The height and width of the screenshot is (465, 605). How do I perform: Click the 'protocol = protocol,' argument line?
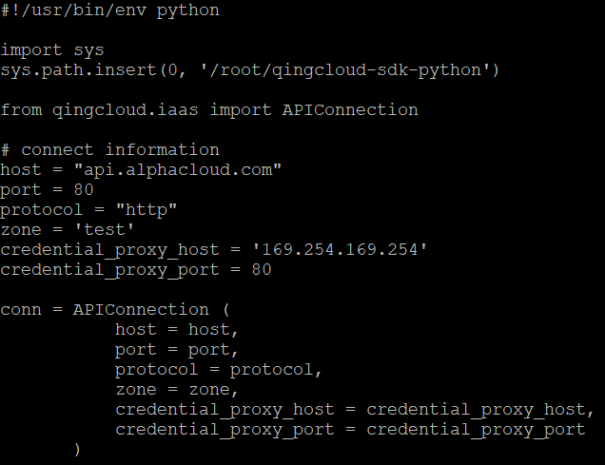pos(219,370)
